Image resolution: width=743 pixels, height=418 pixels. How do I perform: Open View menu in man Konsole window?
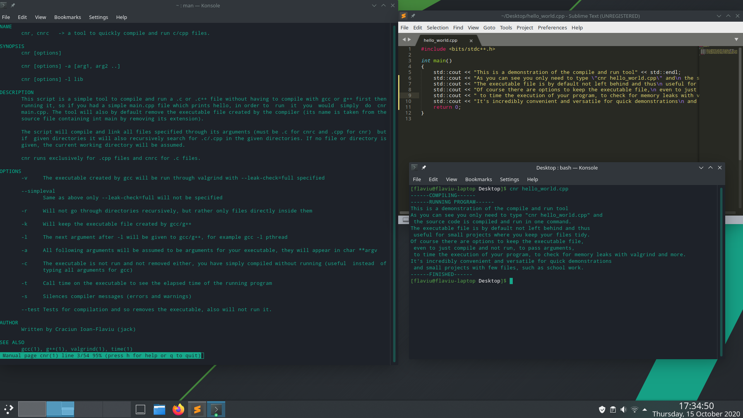40,17
